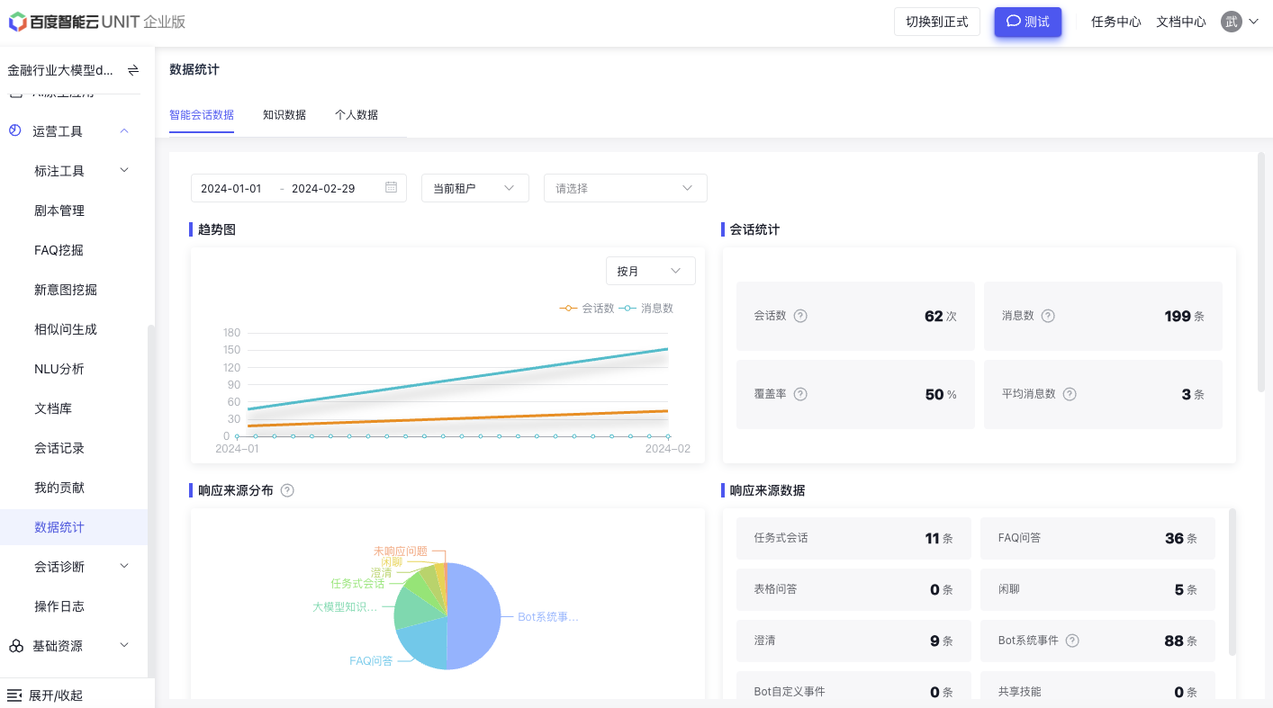Click the 未响应问题 pie label
The width and height of the screenshot is (1273, 708).
tap(401, 551)
